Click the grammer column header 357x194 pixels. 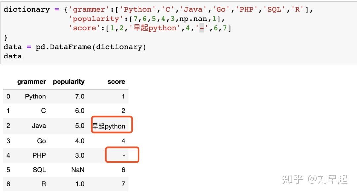[31, 82]
